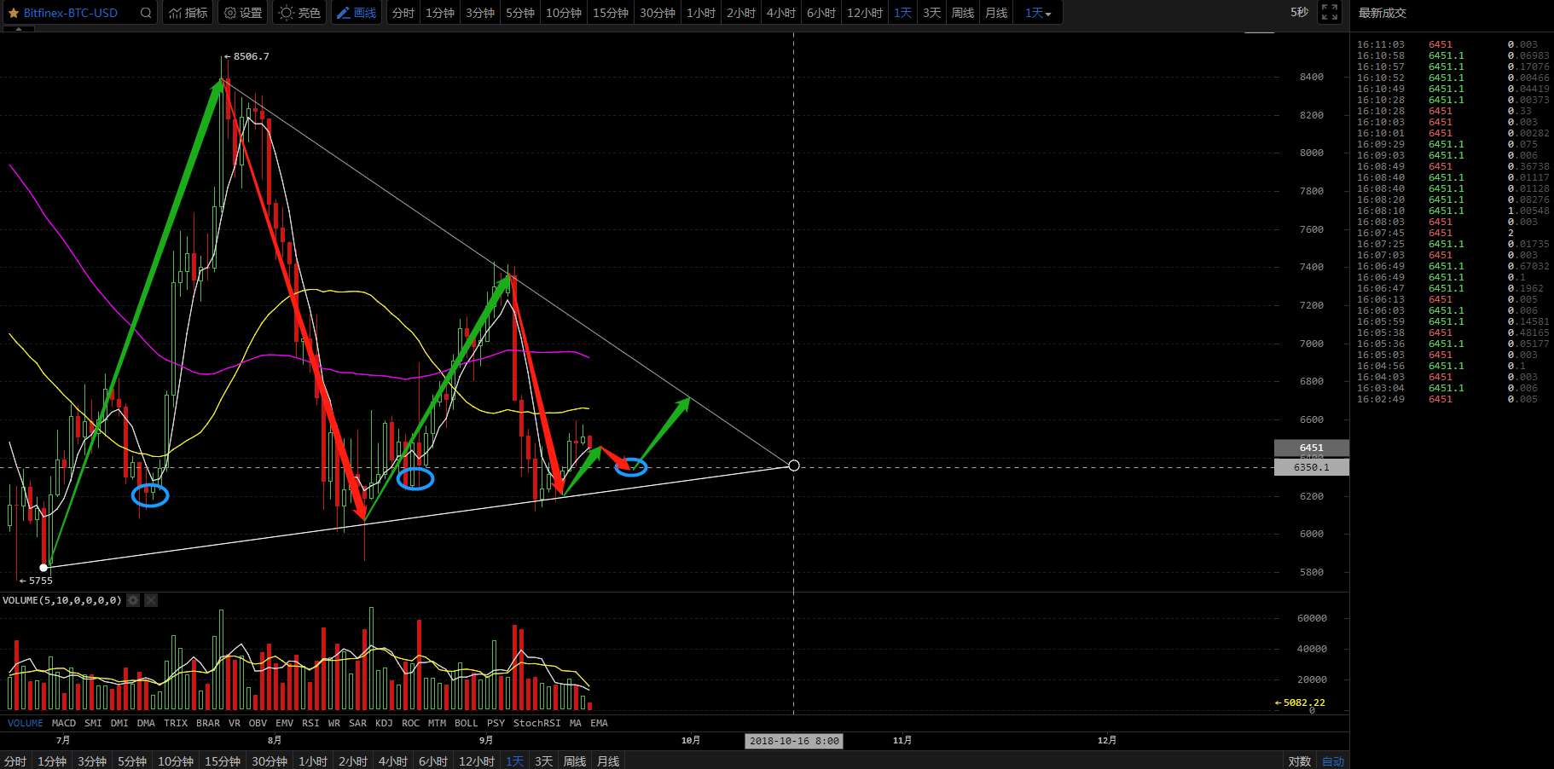Choose 1小时 in the bottom period bar

tap(313, 761)
